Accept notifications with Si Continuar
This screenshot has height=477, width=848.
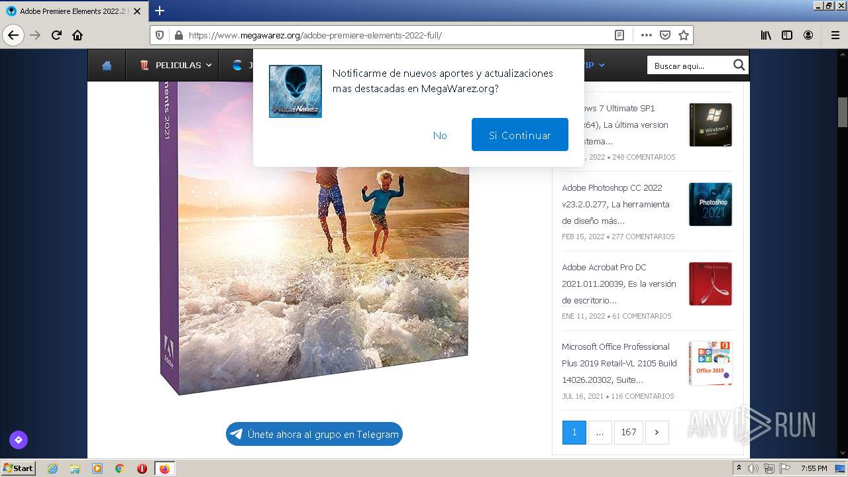coord(520,135)
